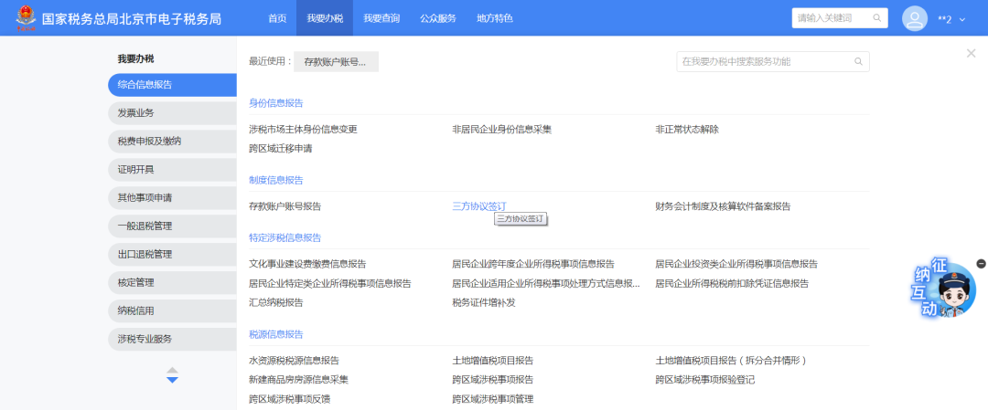Open 非正常状态解除 link

(687, 130)
